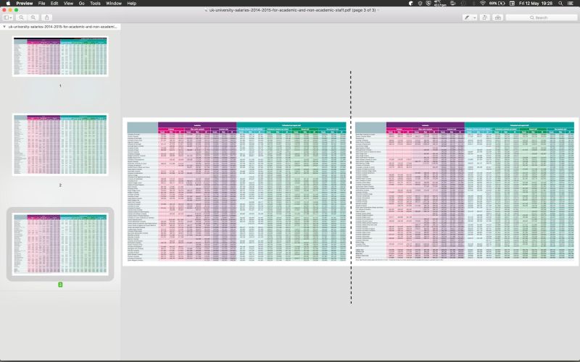Viewport: 580px width, 362px height.
Task: Open Notification Center list icon
Action: [x=571, y=3]
